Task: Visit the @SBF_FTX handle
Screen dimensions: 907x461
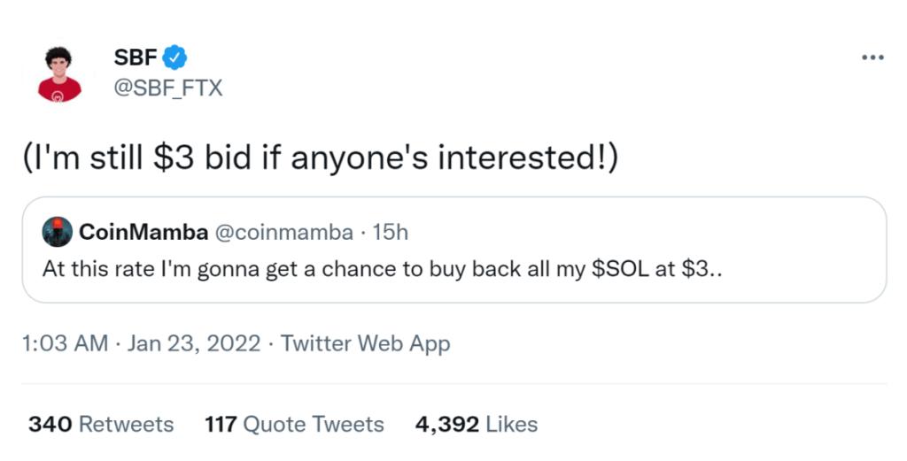Action: coord(168,88)
